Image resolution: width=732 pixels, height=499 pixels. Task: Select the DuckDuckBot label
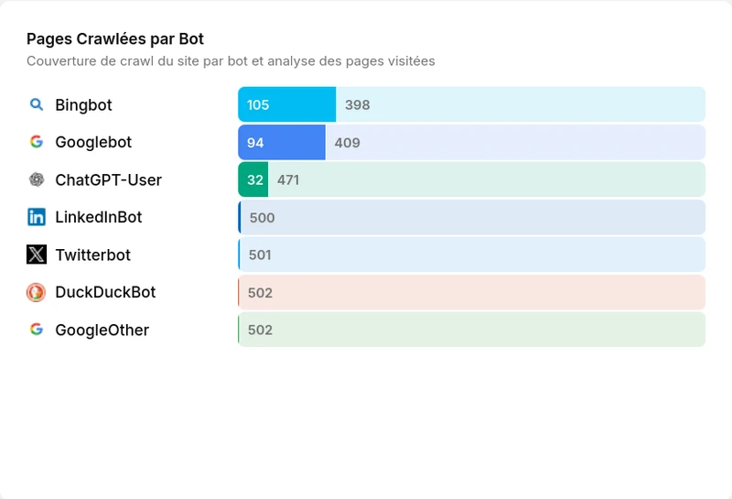pyautogui.click(x=105, y=292)
